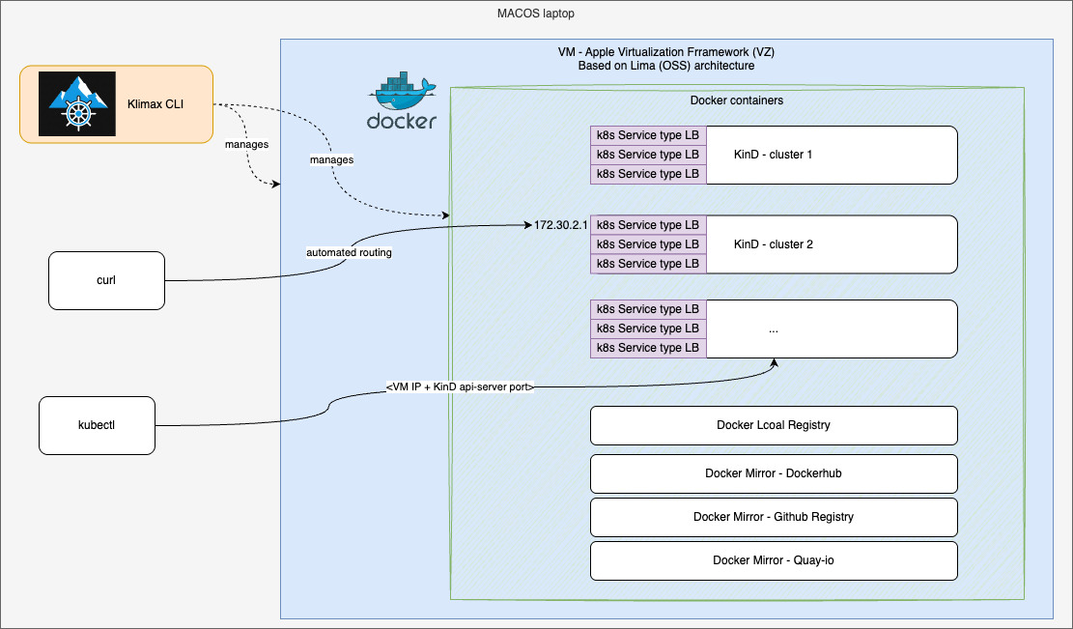1073x629 pixels.
Task: Click the Klimax CLI mountain helm logo
Action: pos(76,104)
